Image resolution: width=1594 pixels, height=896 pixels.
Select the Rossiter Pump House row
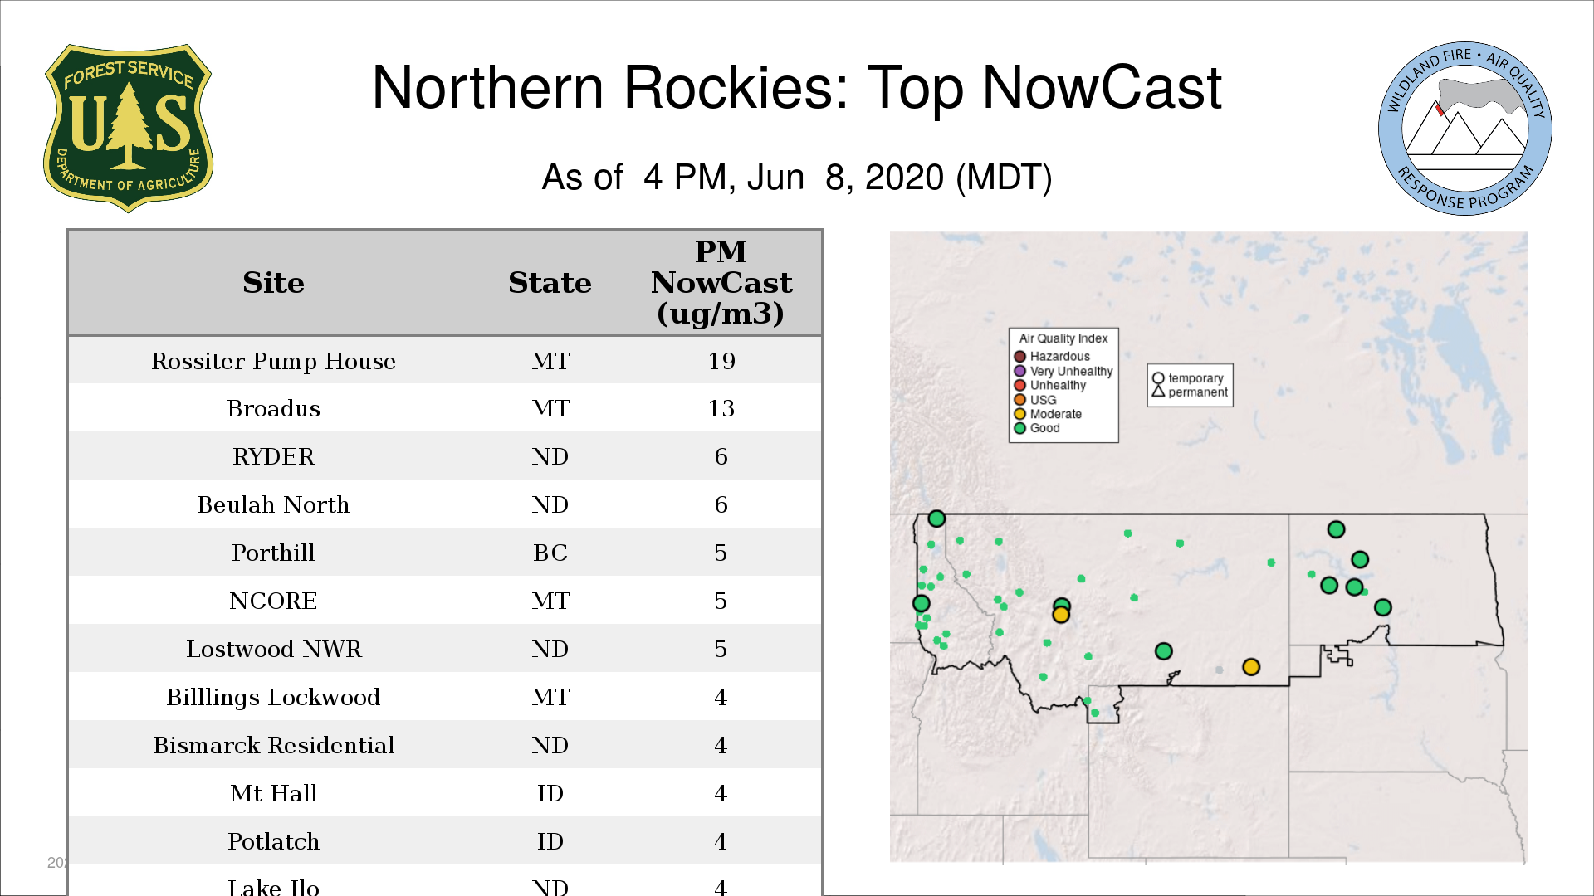(273, 361)
